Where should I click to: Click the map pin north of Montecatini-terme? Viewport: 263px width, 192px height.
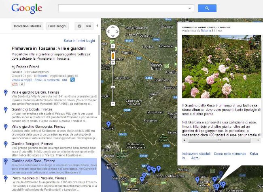pos(159,169)
